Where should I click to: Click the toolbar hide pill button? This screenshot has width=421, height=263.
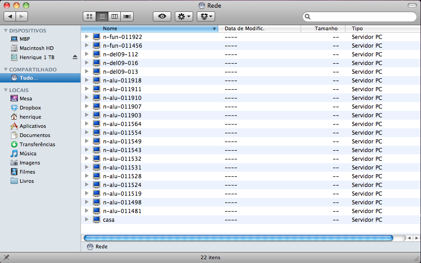point(412,5)
